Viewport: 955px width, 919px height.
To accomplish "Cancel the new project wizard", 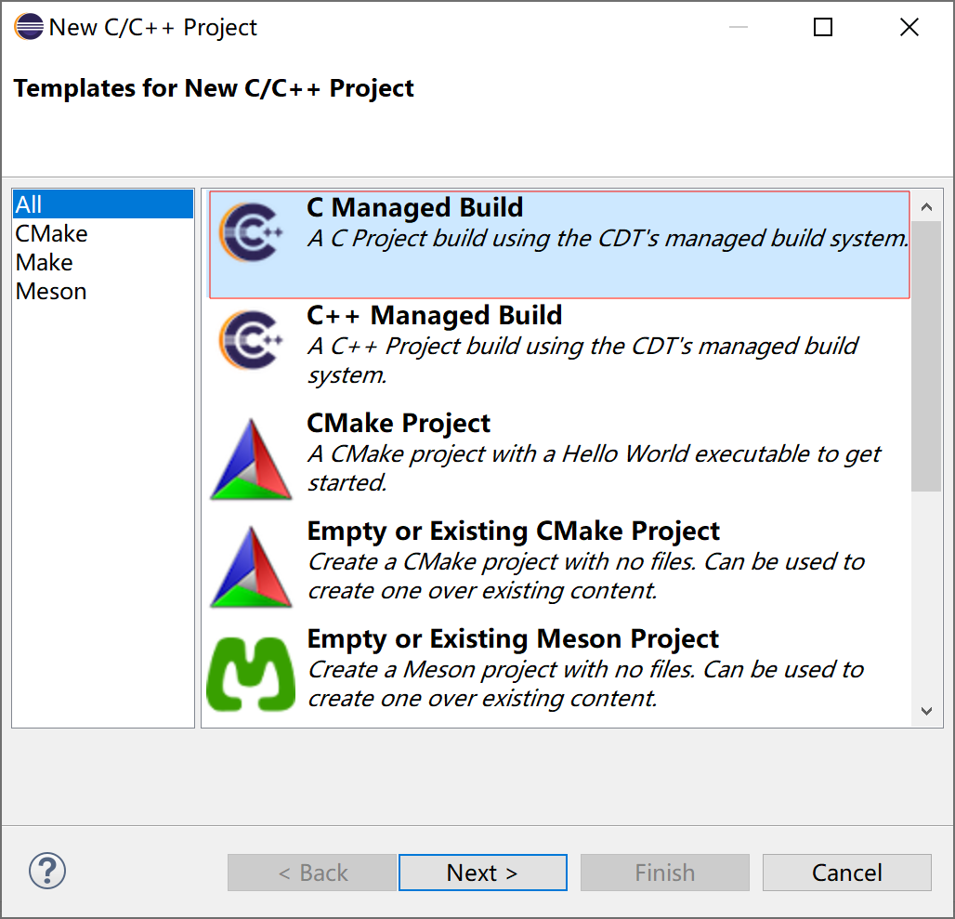I will click(x=846, y=873).
